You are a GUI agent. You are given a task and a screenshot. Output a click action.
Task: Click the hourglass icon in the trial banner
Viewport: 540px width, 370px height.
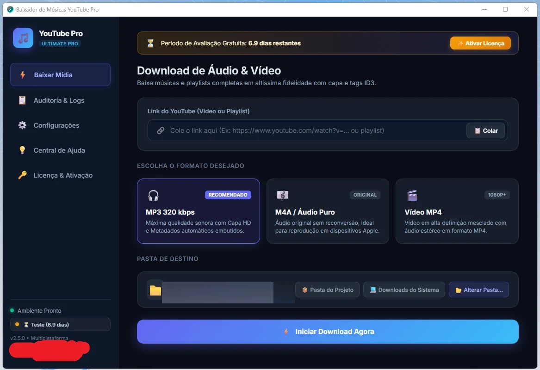(150, 43)
